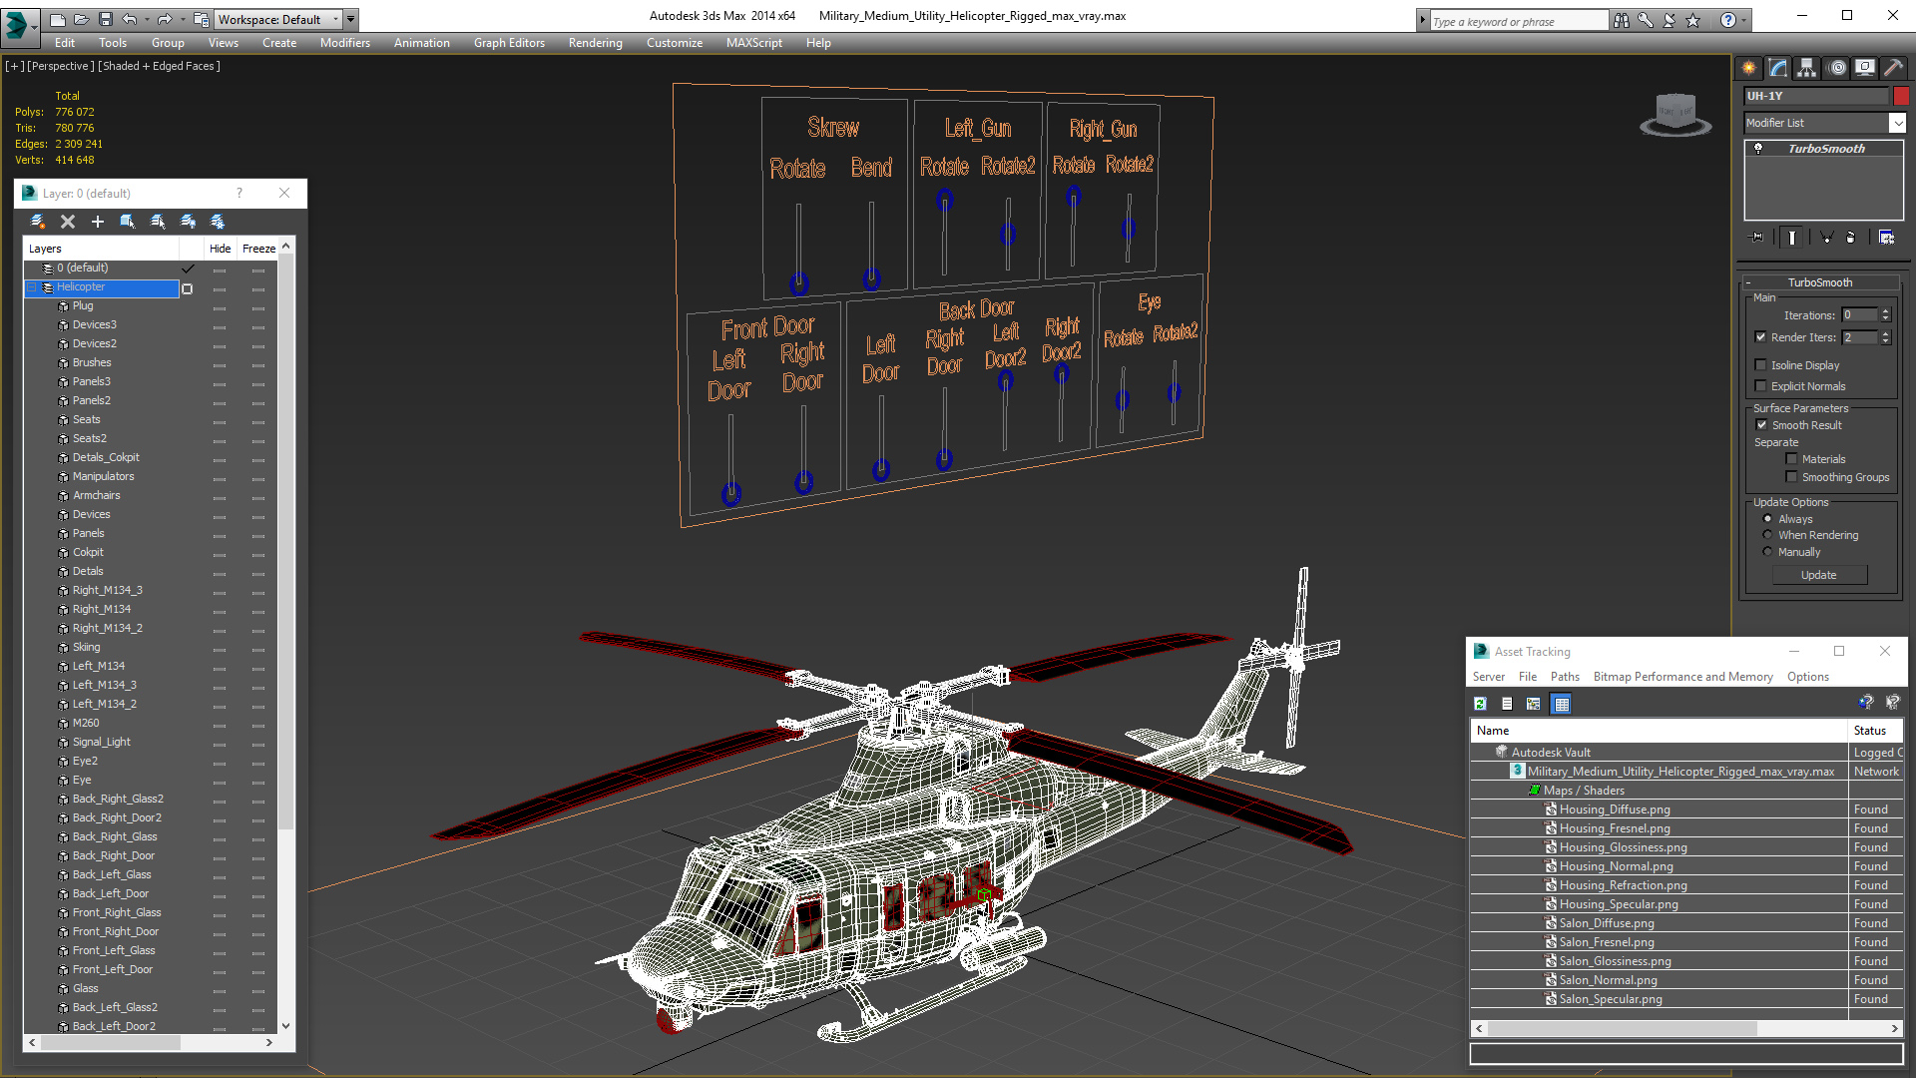Open the Undo history dropdown arrow
The height and width of the screenshot is (1078, 1916).
147,19
